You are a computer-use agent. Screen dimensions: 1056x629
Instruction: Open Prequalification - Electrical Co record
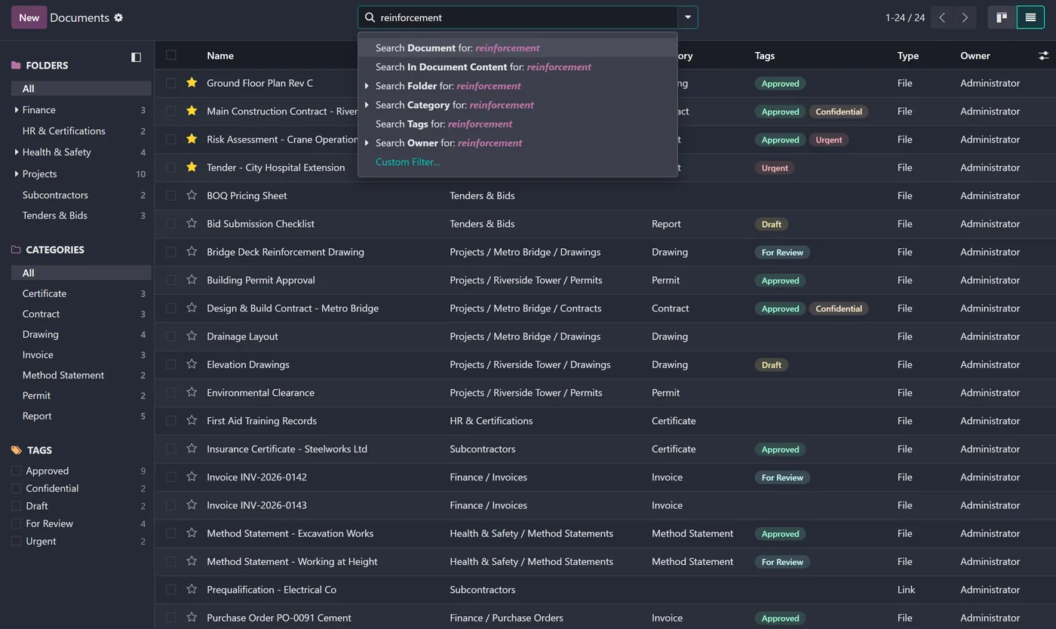tap(272, 590)
